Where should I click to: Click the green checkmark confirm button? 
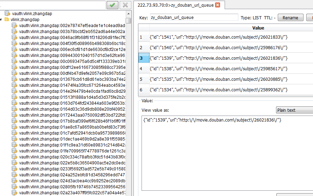112,5
